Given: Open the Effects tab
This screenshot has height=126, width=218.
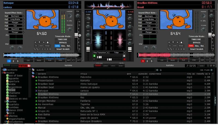Looking at the screenshot, I should point(113,66).
